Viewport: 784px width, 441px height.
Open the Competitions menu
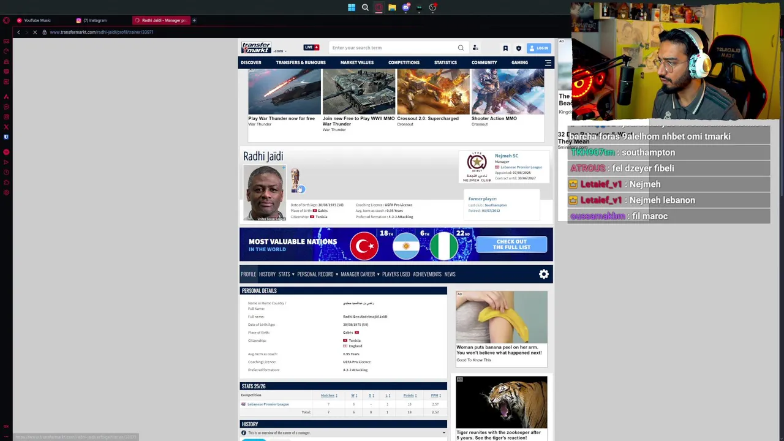404,62
